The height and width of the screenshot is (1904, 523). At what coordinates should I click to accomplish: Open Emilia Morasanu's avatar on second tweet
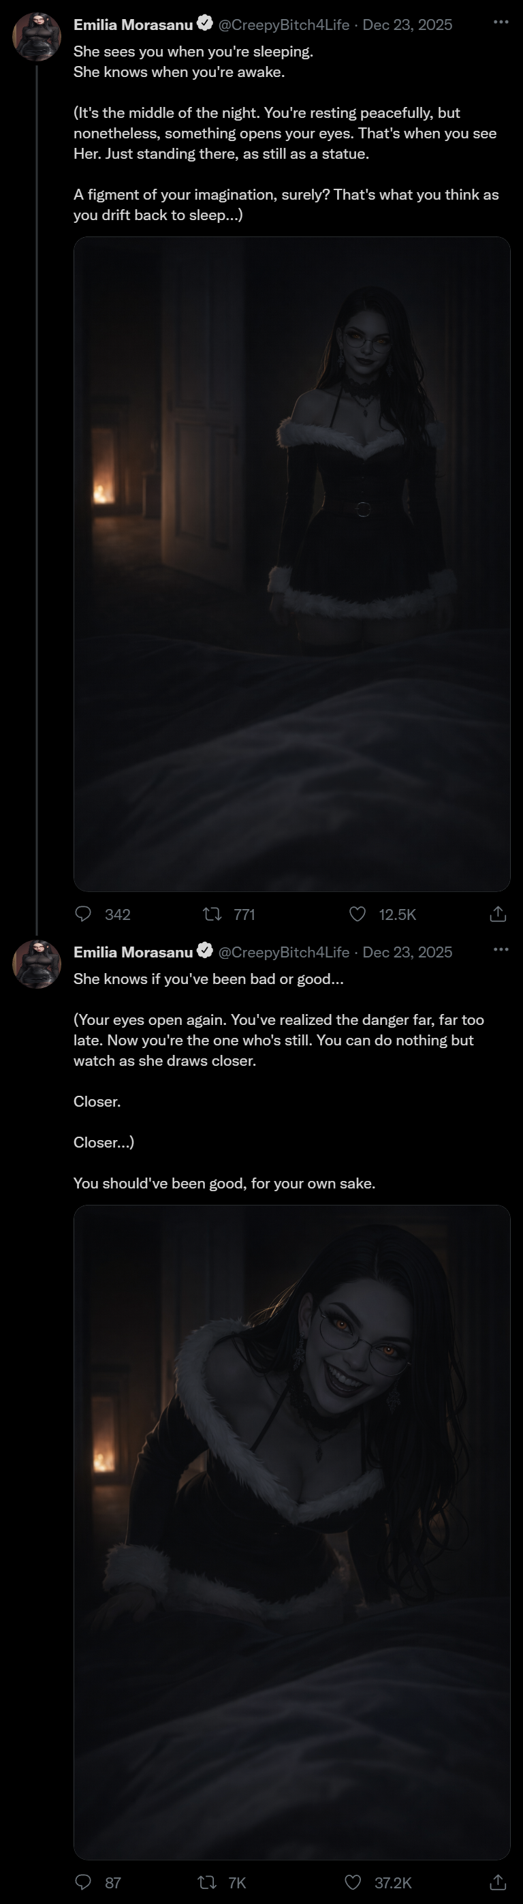click(36, 964)
